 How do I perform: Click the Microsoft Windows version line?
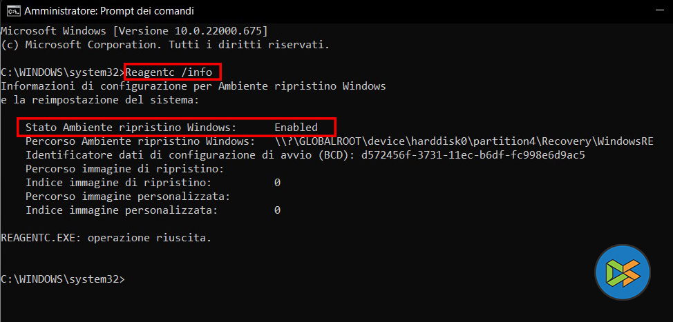134,31
